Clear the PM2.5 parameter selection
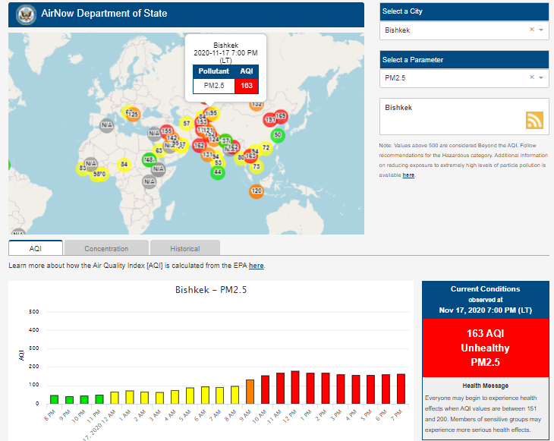The image size is (554, 441). tap(531, 77)
